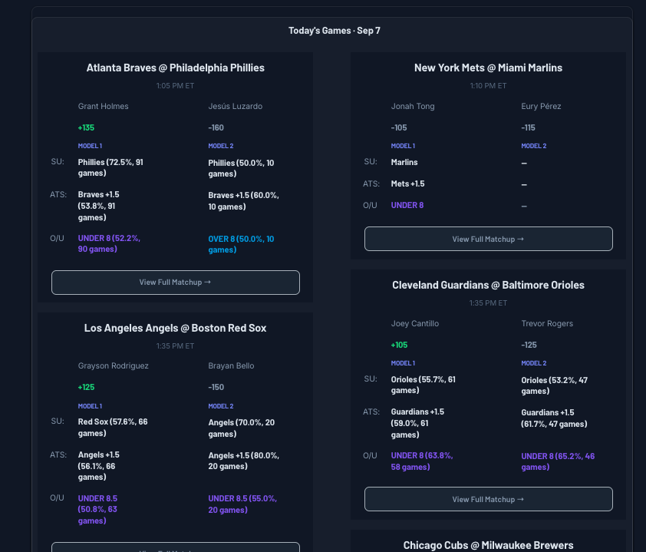
Task: Select the "Atlanta Braves @ Philadelphia Phillies" title
Action: [176, 68]
